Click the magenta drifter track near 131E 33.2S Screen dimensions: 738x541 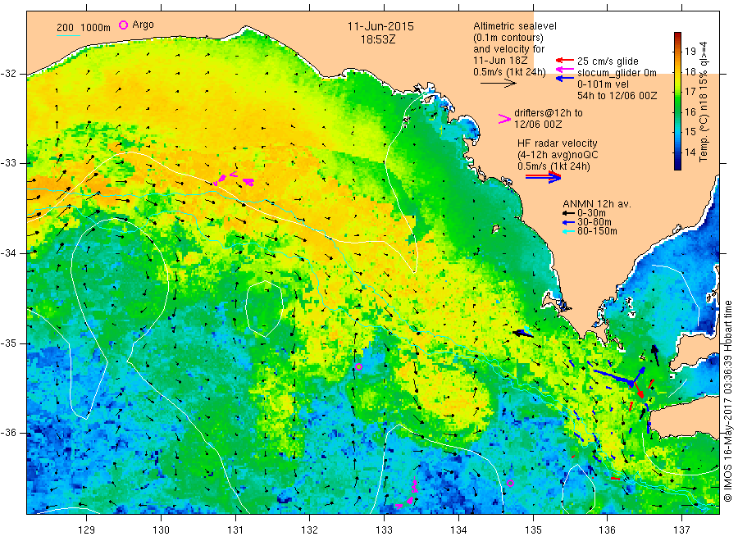coord(234,180)
